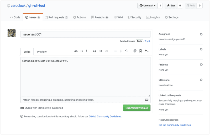
Task: Switch to the Preview tab
Action: [x=42, y=52]
